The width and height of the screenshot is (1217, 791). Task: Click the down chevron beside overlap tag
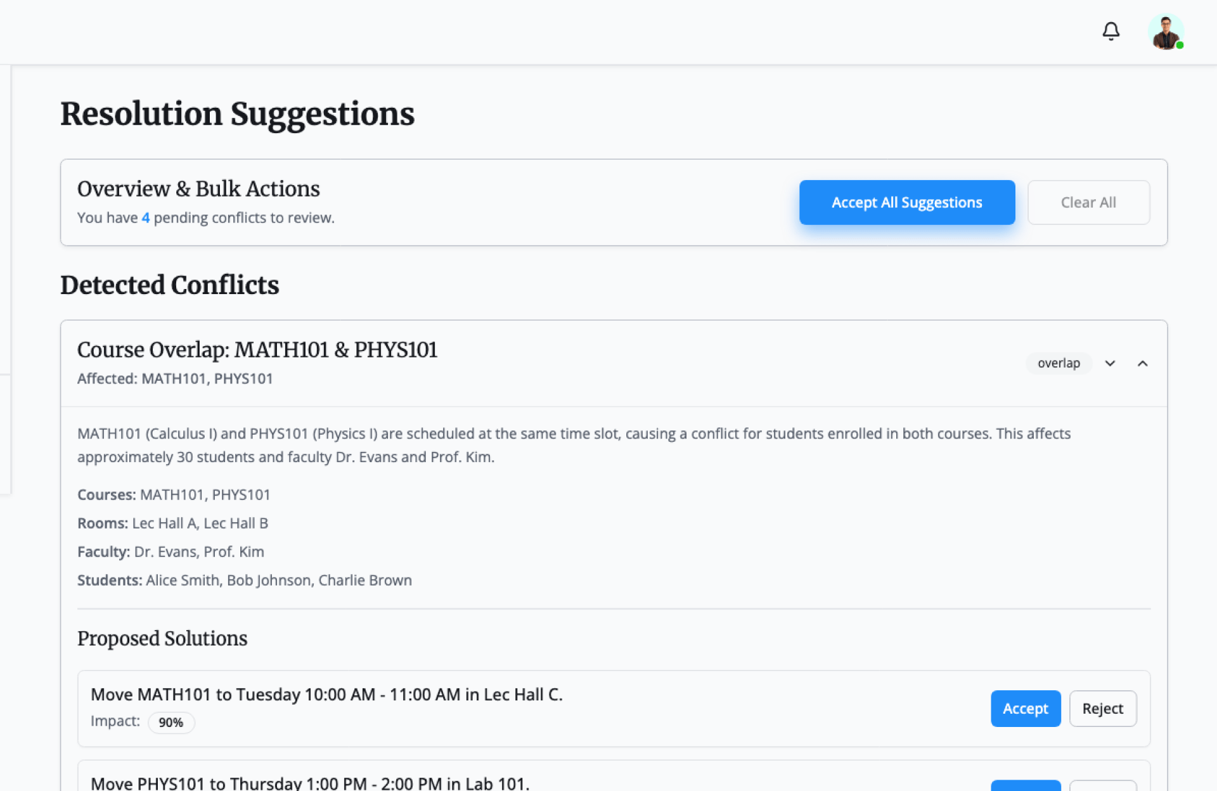point(1110,363)
